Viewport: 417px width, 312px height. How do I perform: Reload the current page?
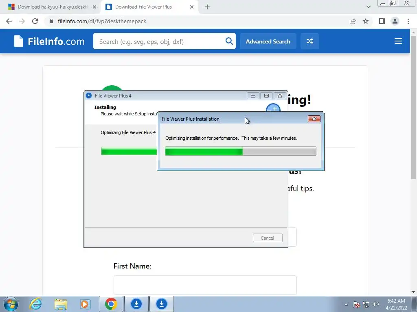point(35,21)
